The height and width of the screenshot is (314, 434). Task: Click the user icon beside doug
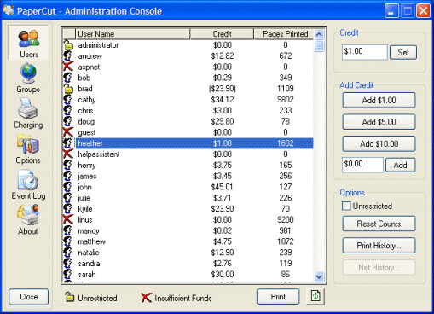pos(67,121)
